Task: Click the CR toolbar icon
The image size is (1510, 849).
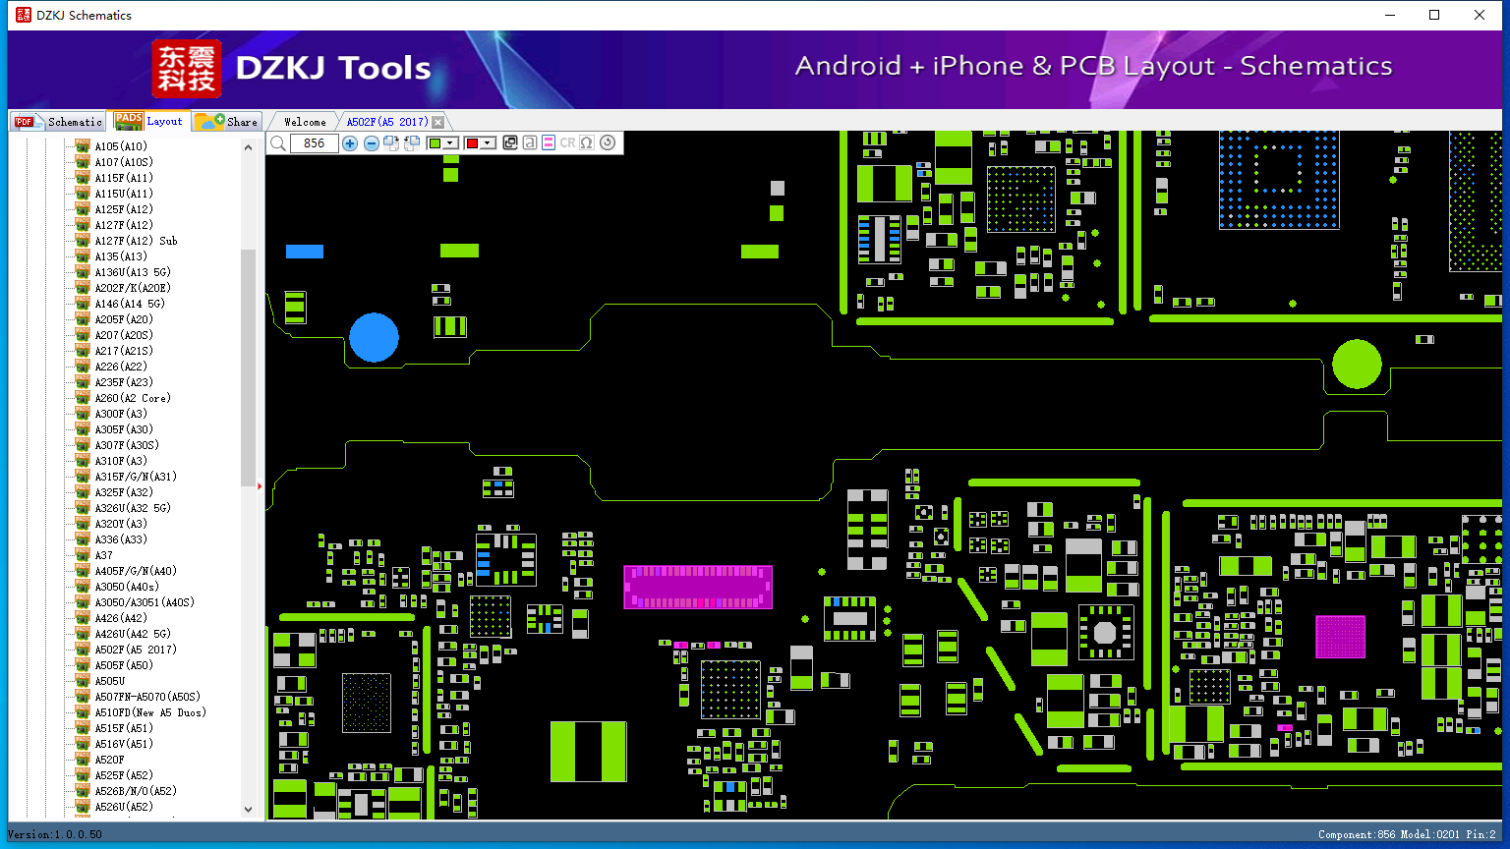Action: (567, 143)
